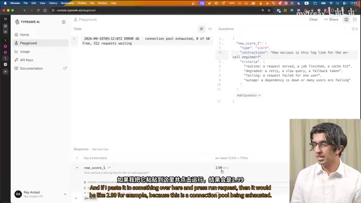This screenshot has width=361, height=203.
Task: Click the chart icon next to Usage
Action: coord(16,51)
